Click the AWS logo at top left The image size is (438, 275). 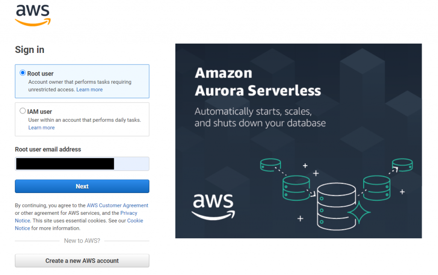(x=33, y=15)
